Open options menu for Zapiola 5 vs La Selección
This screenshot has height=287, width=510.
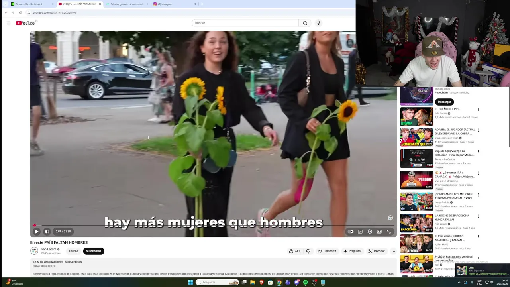click(479, 152)
